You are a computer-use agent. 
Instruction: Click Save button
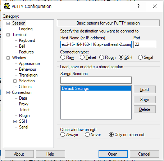coord(145,100)
